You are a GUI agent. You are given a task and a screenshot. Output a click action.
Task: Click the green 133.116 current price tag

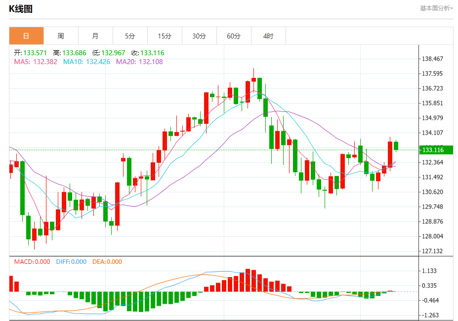point(436,150)
